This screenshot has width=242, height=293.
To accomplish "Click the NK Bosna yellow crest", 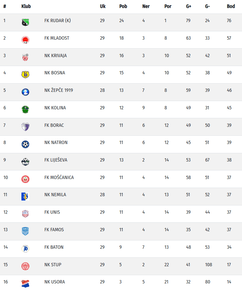I will point(25,75).
